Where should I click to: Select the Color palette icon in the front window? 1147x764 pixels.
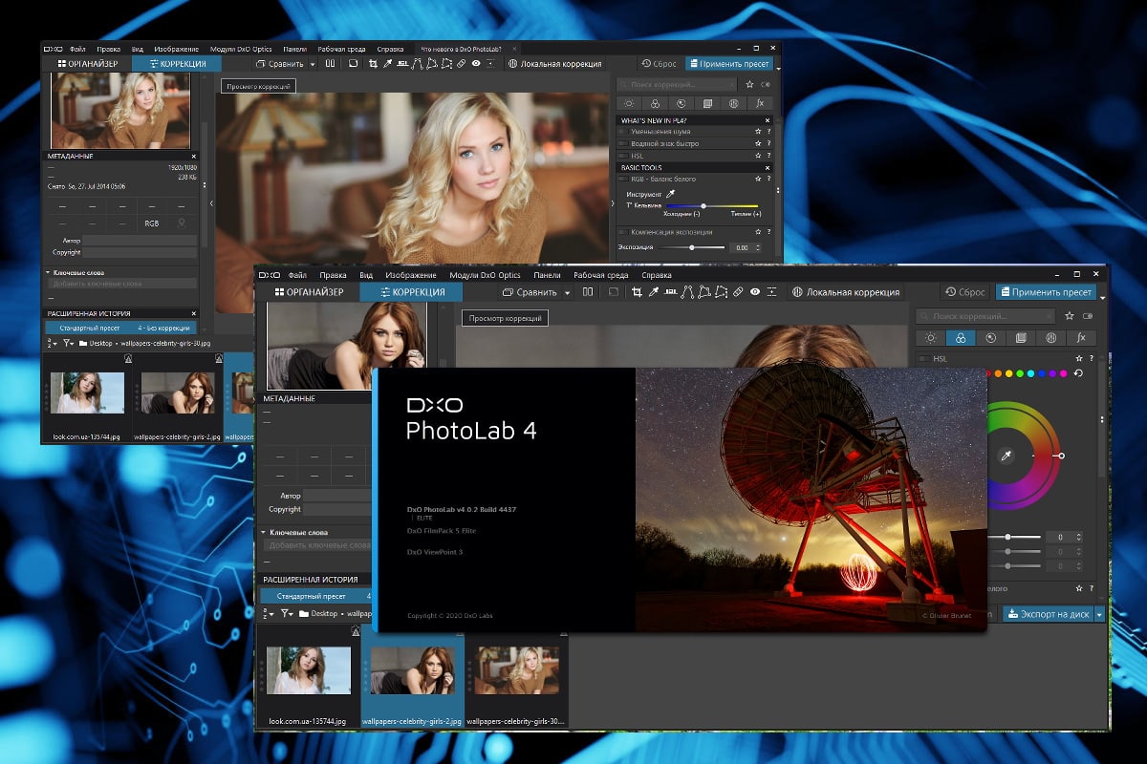(x=960, y=338)
